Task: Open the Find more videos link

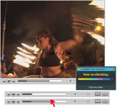Action: pyautogui.click(x=96, y=87)
